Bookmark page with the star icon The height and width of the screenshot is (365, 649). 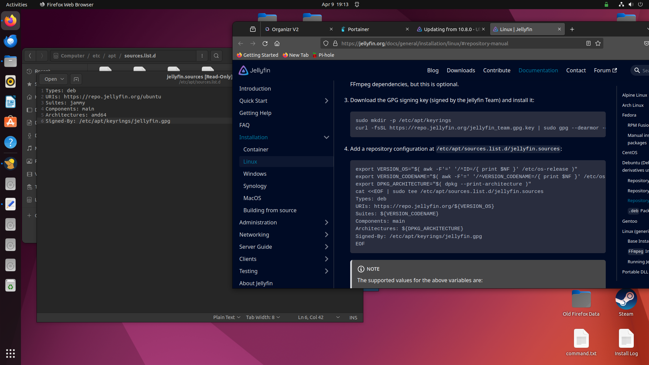[x=598, y=43]
